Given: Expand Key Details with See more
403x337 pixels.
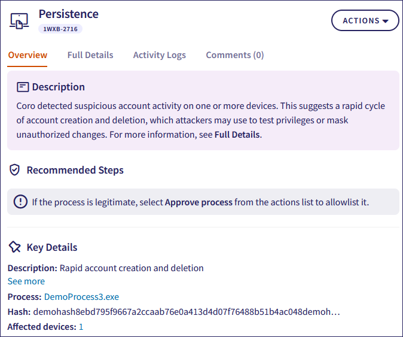Looking at the screenshot, I should (x=26, y=281).
